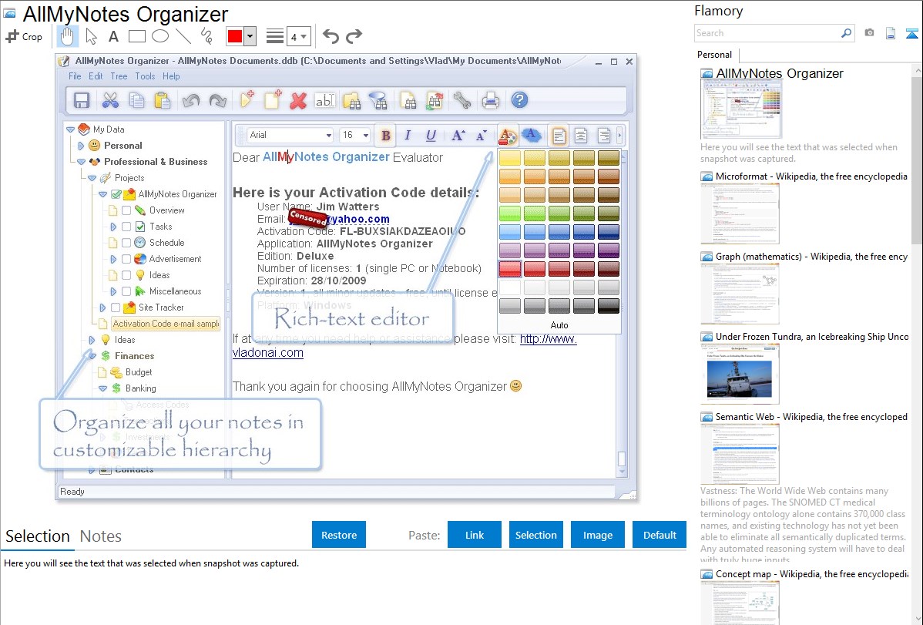
Task: Open the Under Frozen Tundra ship thumbnail
Action: (740, 375)
